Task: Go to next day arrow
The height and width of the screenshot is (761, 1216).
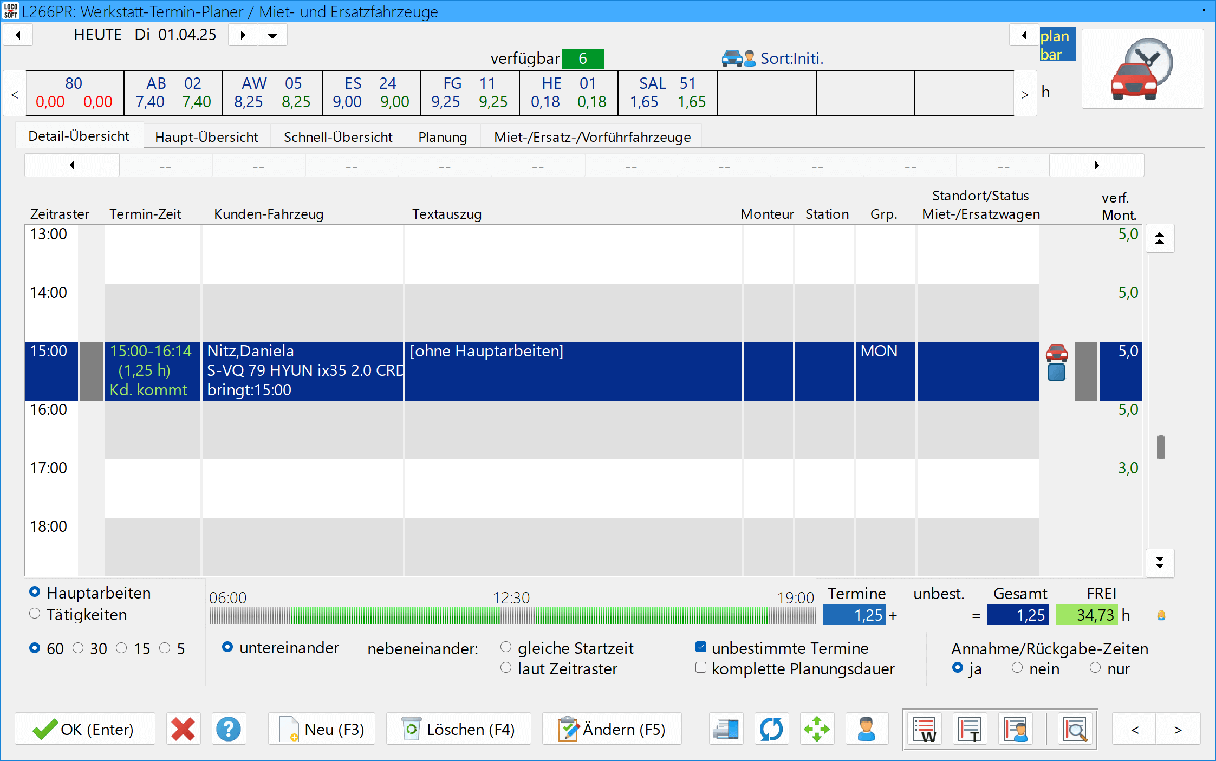Action: (x=243, y=35)
